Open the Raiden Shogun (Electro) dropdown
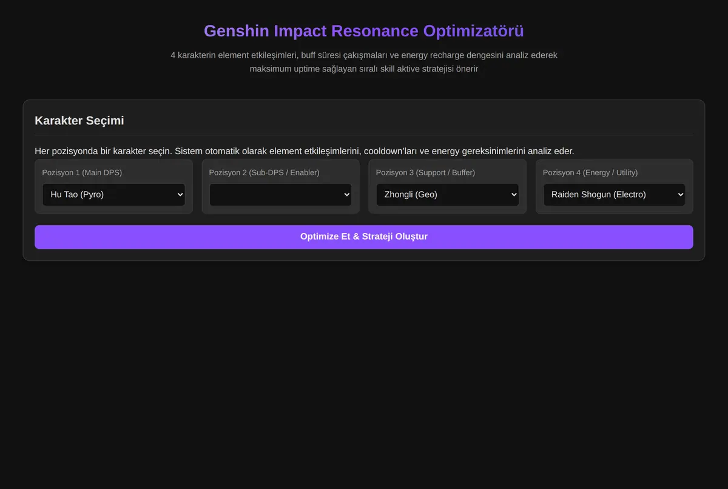This screenshot has height=489, width=728. click(614, 195)
